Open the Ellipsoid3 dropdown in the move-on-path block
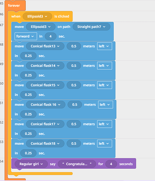 coord(41,27)
